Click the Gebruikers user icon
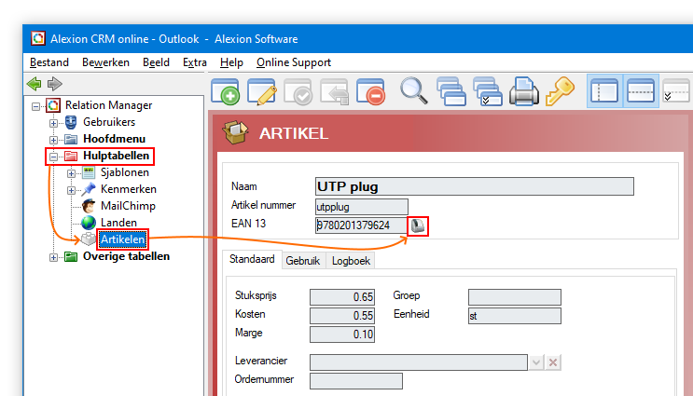The width and height of the screenshot is (693, 396). tap(71, 122)
